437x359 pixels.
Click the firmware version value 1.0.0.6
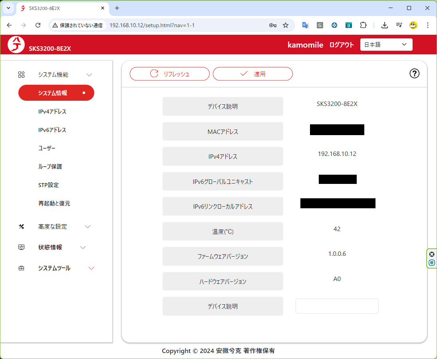(x=337, y=253)
